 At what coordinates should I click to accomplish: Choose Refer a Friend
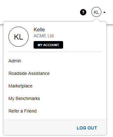point(23,111)
